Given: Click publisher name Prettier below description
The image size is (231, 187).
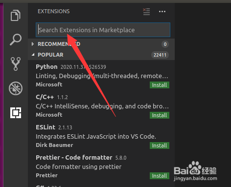Looking at the screenshot, I should coord(46,175).
